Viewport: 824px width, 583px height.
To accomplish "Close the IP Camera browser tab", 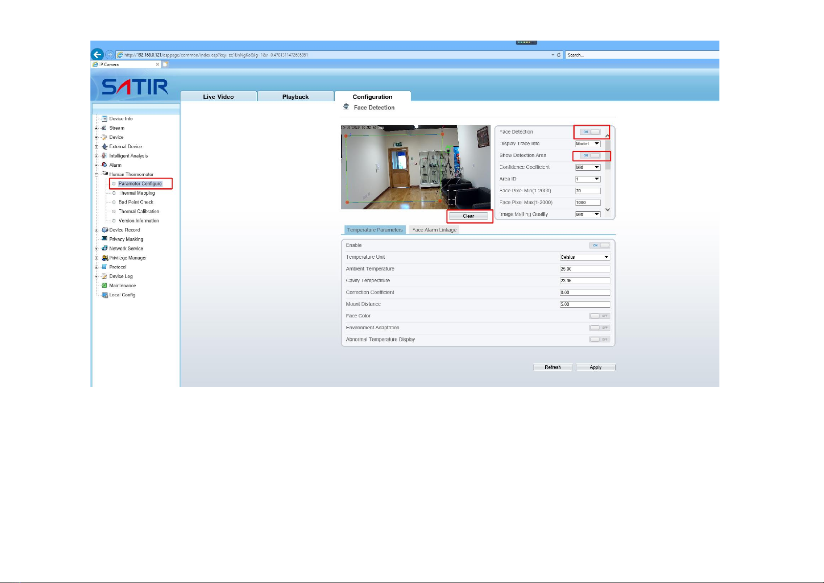I will 157,64.
